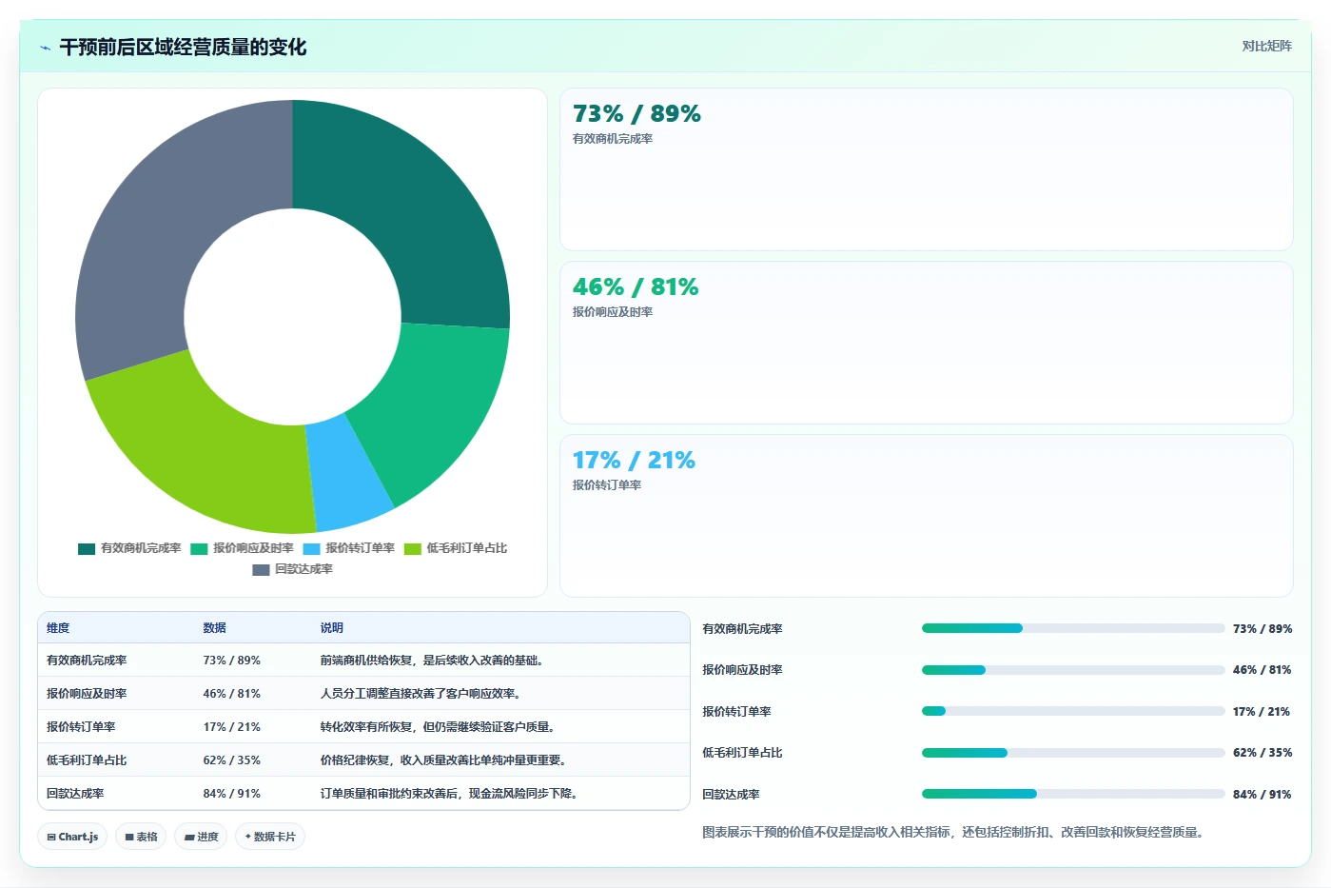
Task: Click the 有效商机完成率 progress bar
Action: point(1073,628)
